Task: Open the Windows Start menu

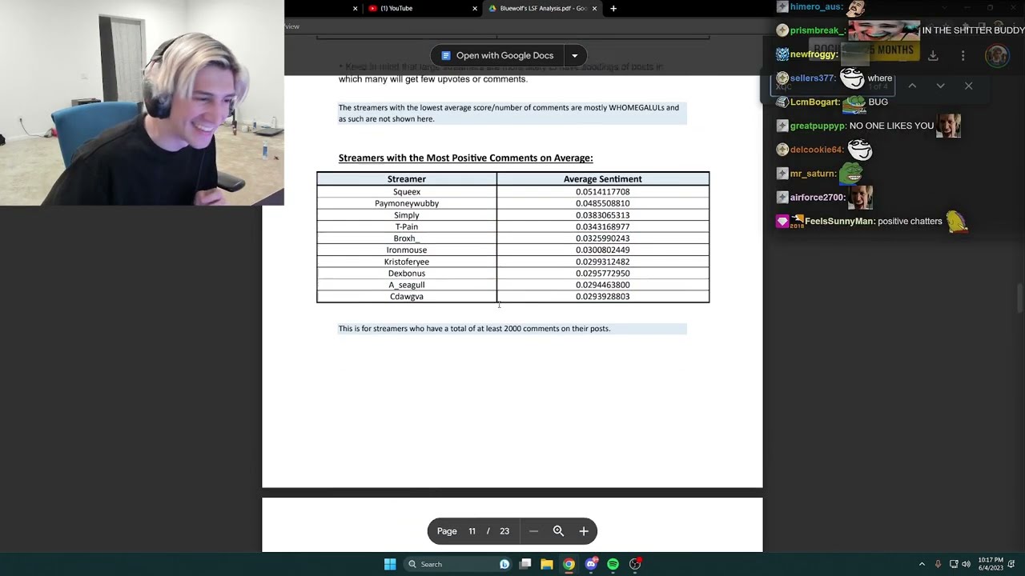Action: click(x=390, y=564)
